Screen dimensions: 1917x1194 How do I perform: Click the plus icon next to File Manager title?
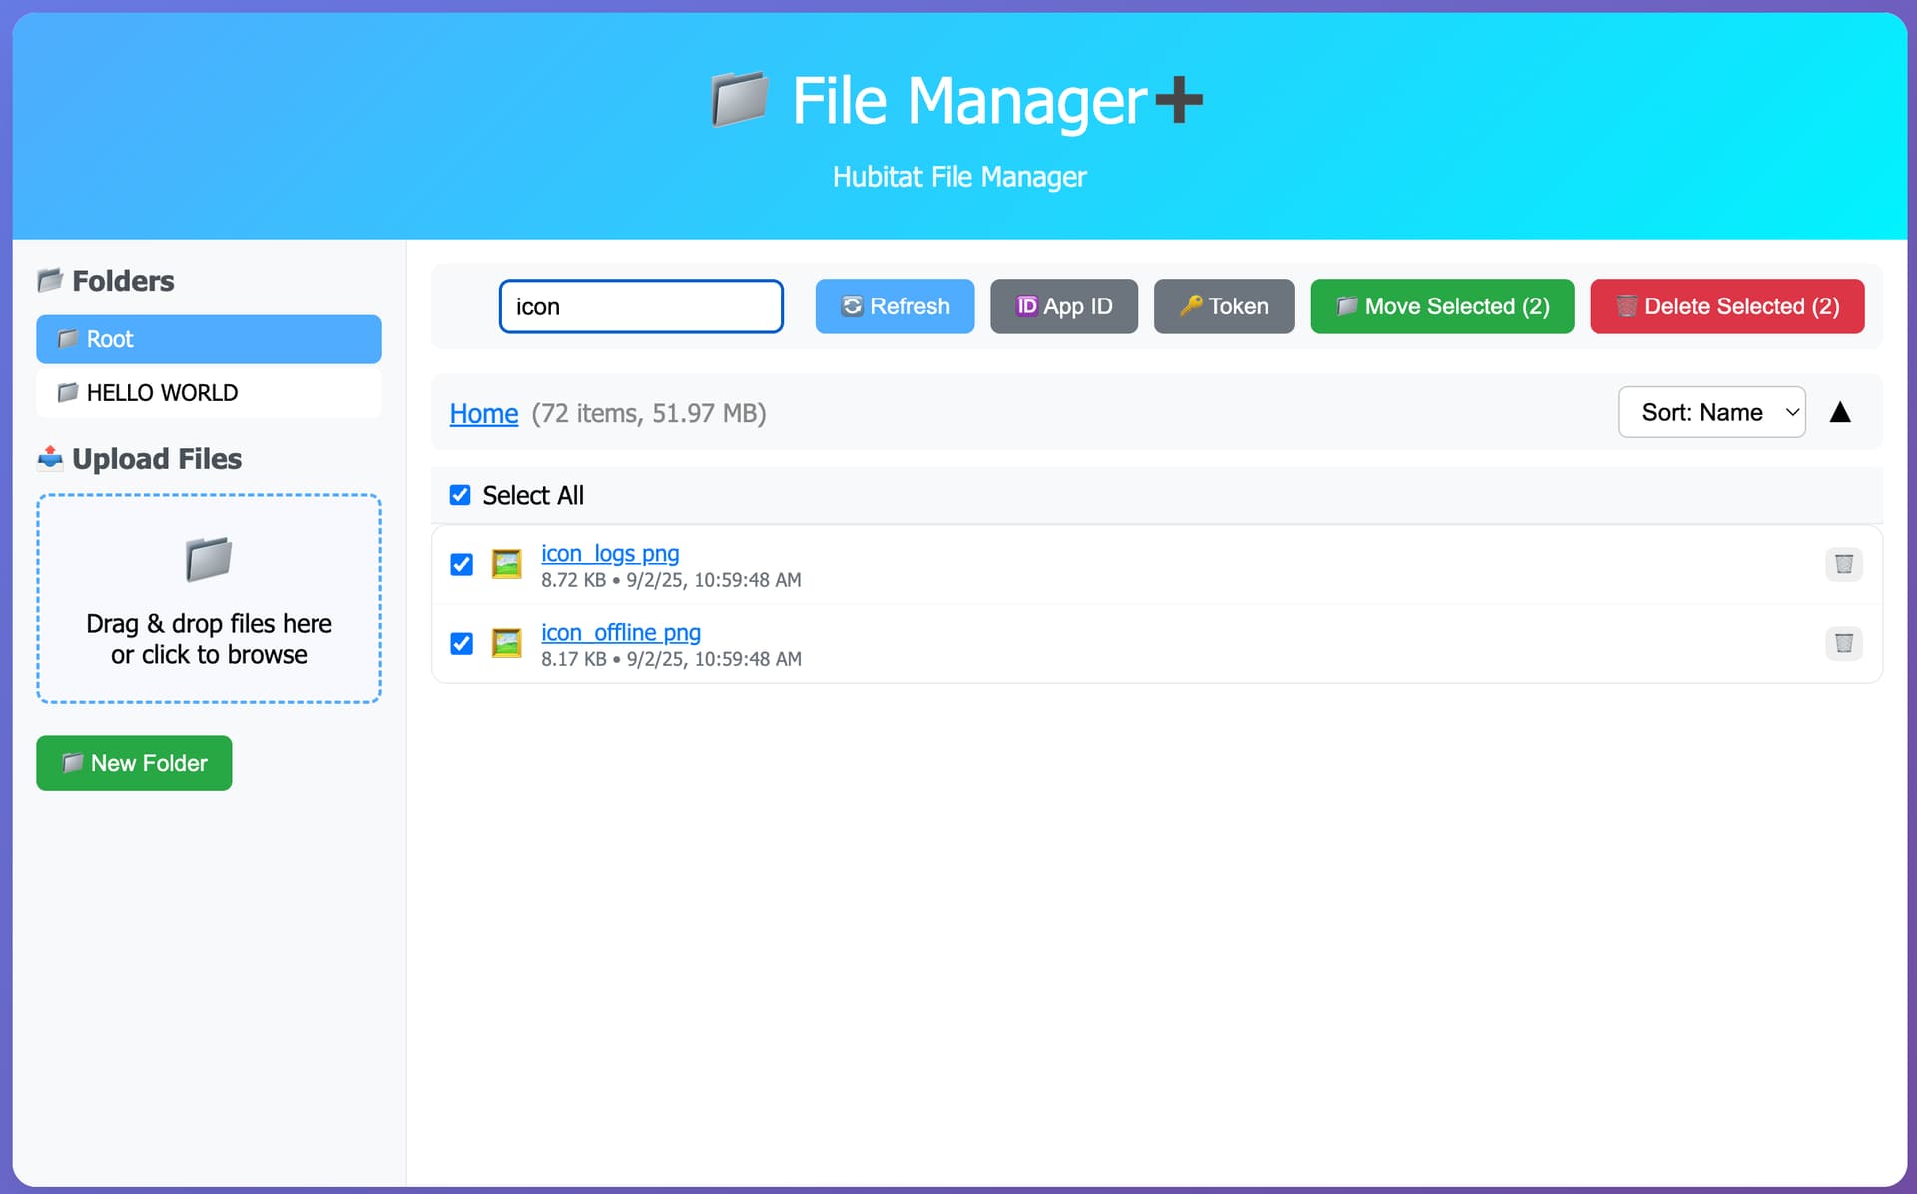point(1179,99)
